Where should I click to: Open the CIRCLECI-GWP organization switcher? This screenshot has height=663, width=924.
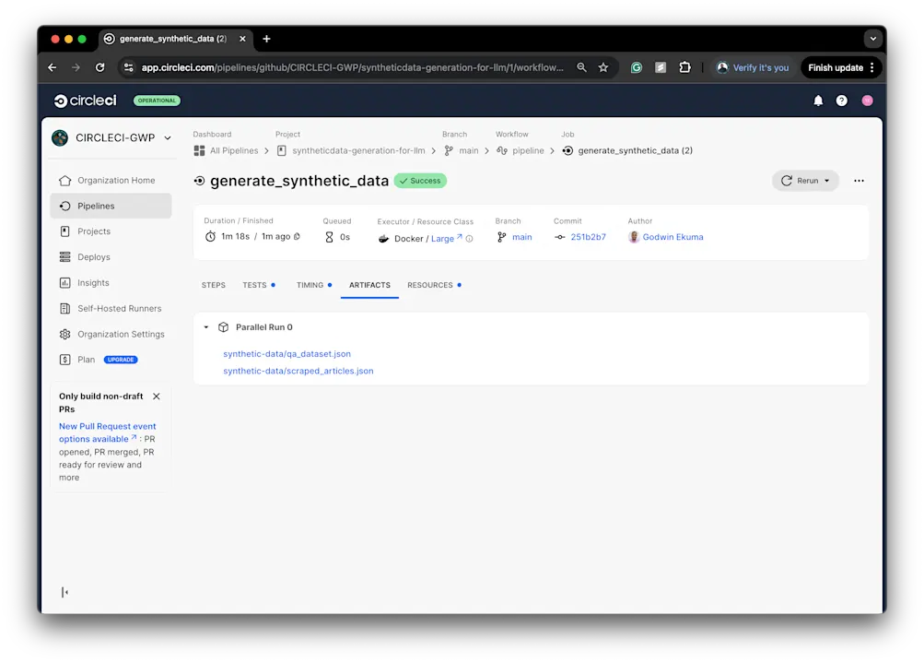(166, 137)
